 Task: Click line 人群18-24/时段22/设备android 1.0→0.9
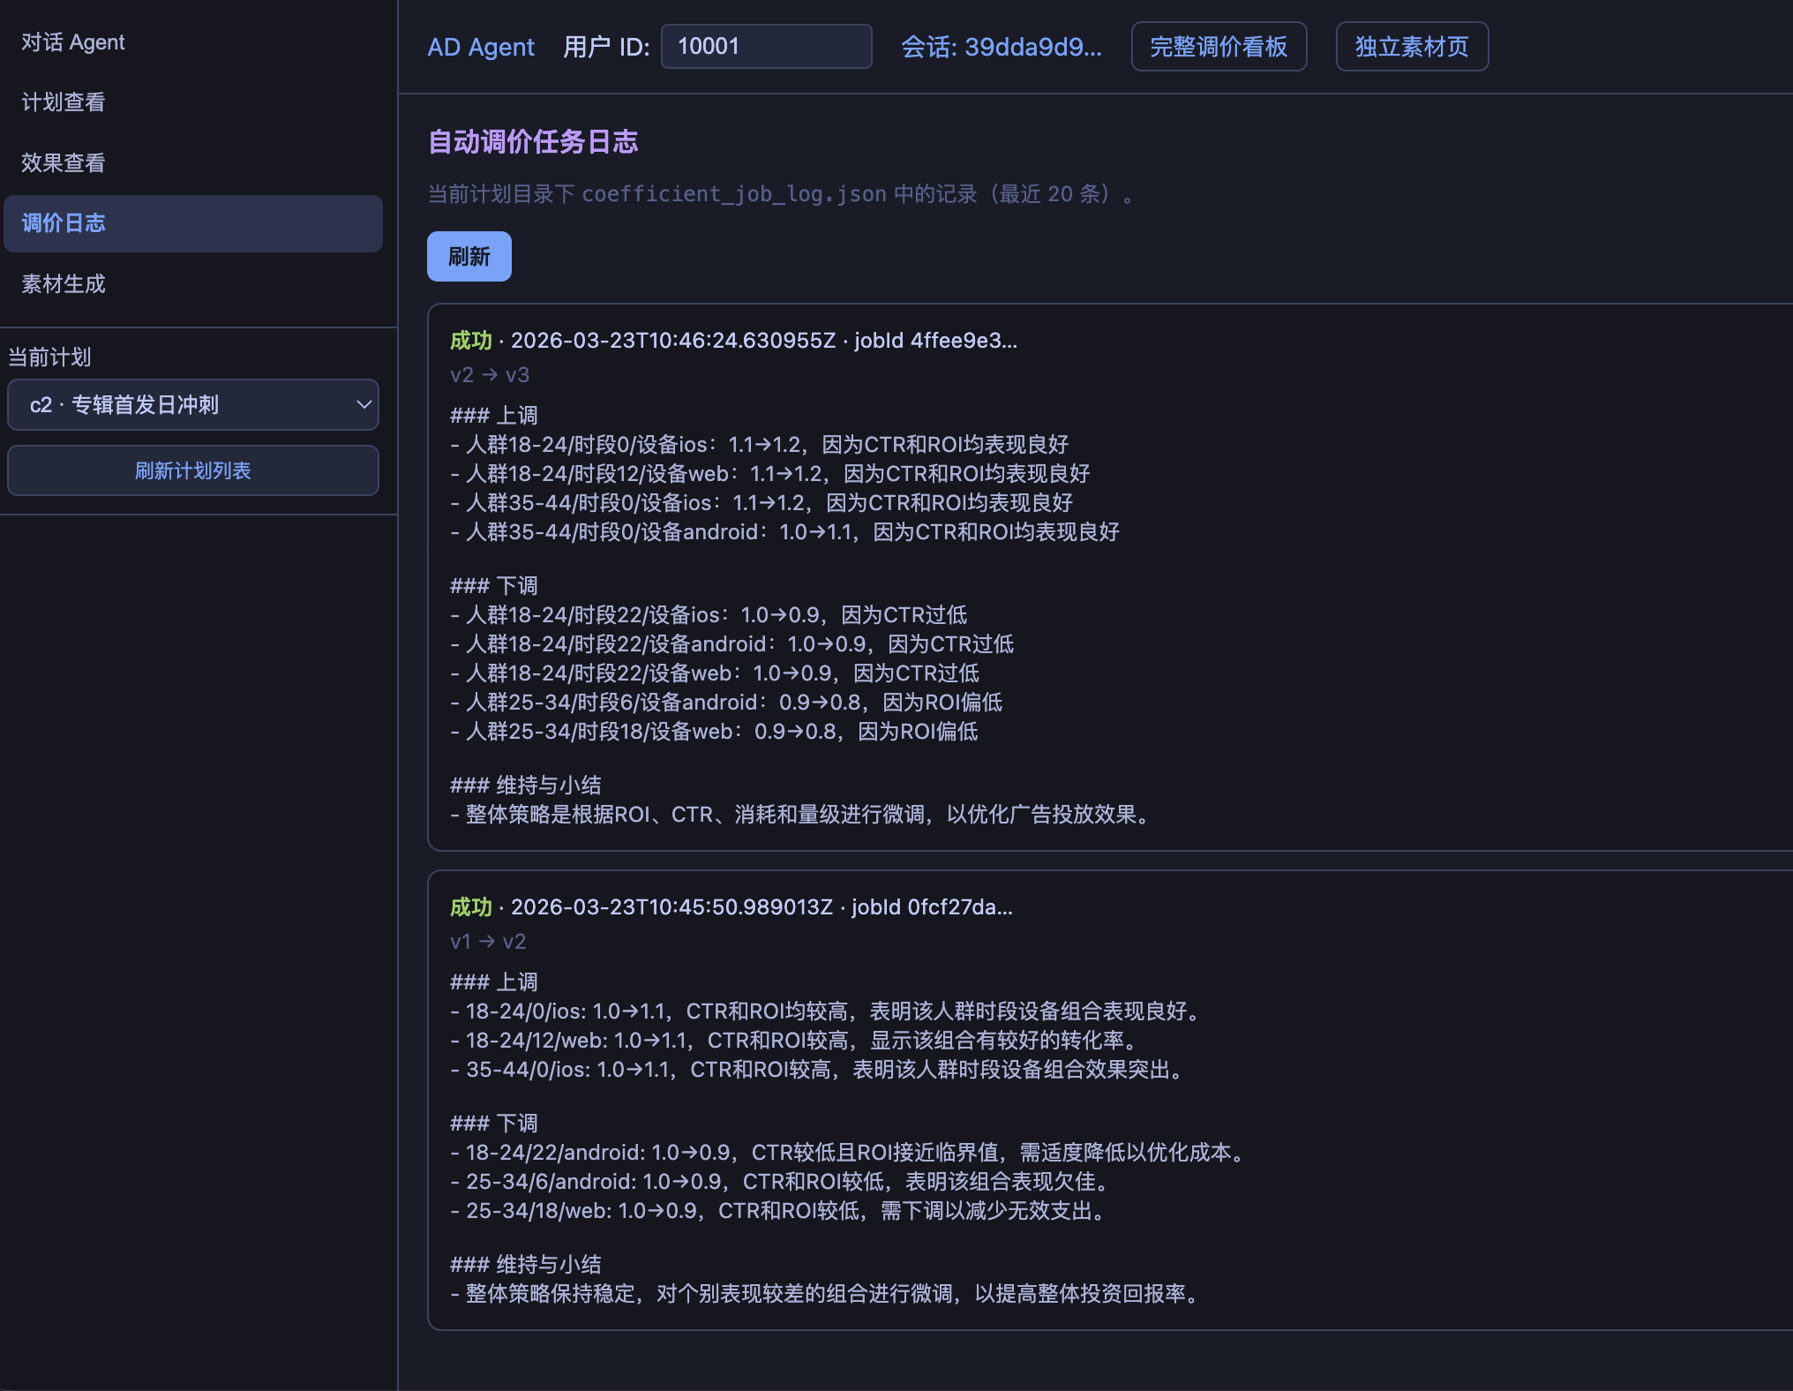pyautogui.click(x=732, y=644)
